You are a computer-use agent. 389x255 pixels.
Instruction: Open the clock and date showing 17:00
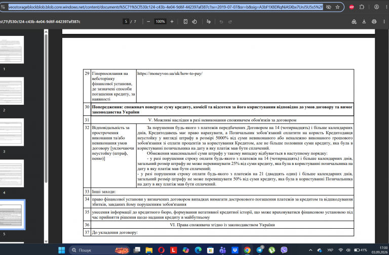coord(380,250)
